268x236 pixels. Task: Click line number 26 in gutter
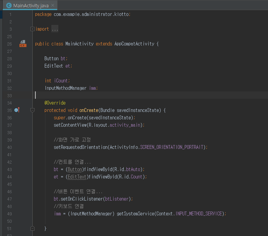coord(9,44)
